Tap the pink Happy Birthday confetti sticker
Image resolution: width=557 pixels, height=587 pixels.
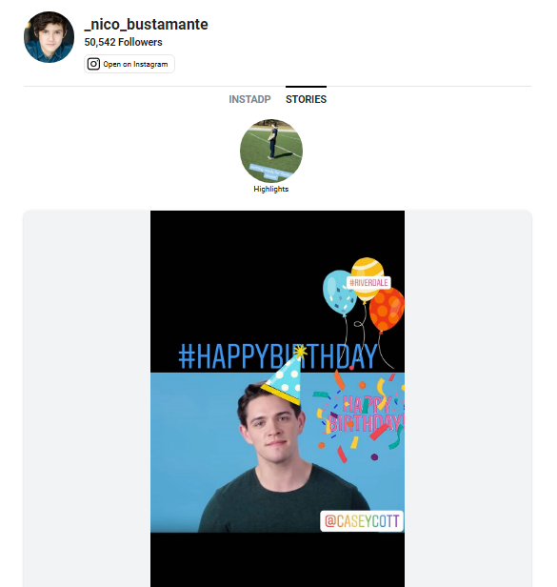pos(362,415)
